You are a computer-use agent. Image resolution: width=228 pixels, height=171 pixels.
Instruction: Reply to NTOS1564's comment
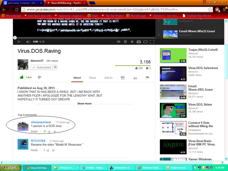[x=34, y=150]
